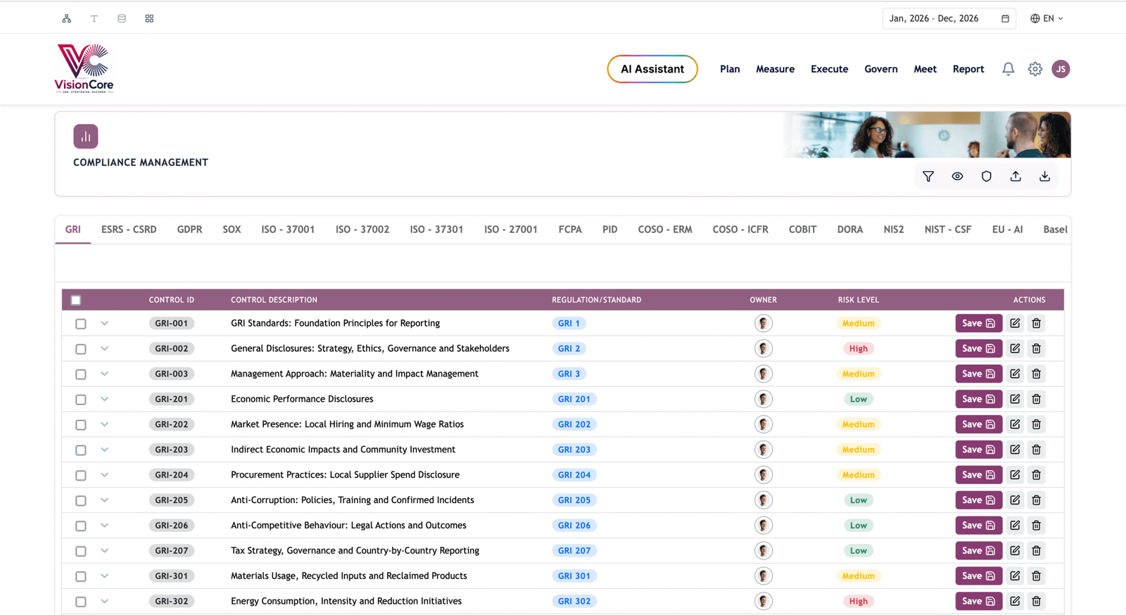Viewport: 1126px width, 615px height.
Task: Edit the GRI-001 row using its pencil icon
Action: point(1015,323)
